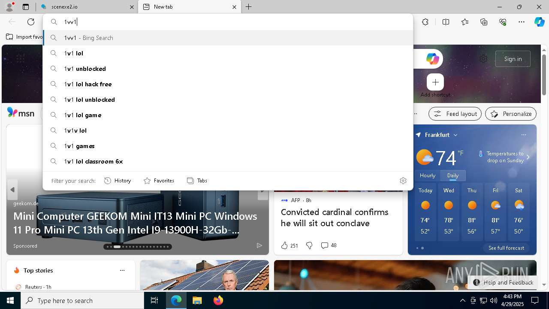Expand the Frankfurt location dropdown
Viewport: 549px width, 309px height.
[455, 135]
